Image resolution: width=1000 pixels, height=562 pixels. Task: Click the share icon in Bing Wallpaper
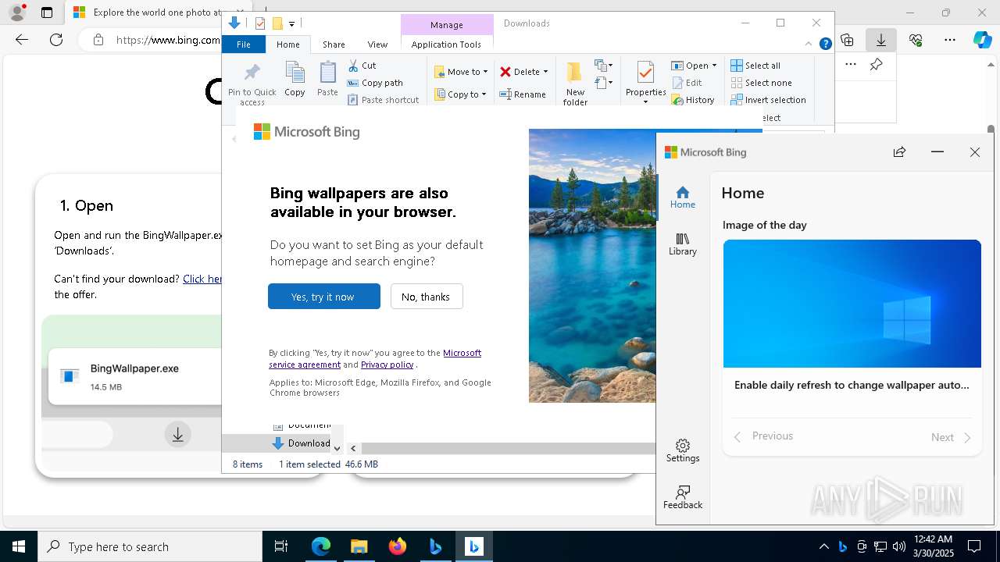[x=899, y=152]
